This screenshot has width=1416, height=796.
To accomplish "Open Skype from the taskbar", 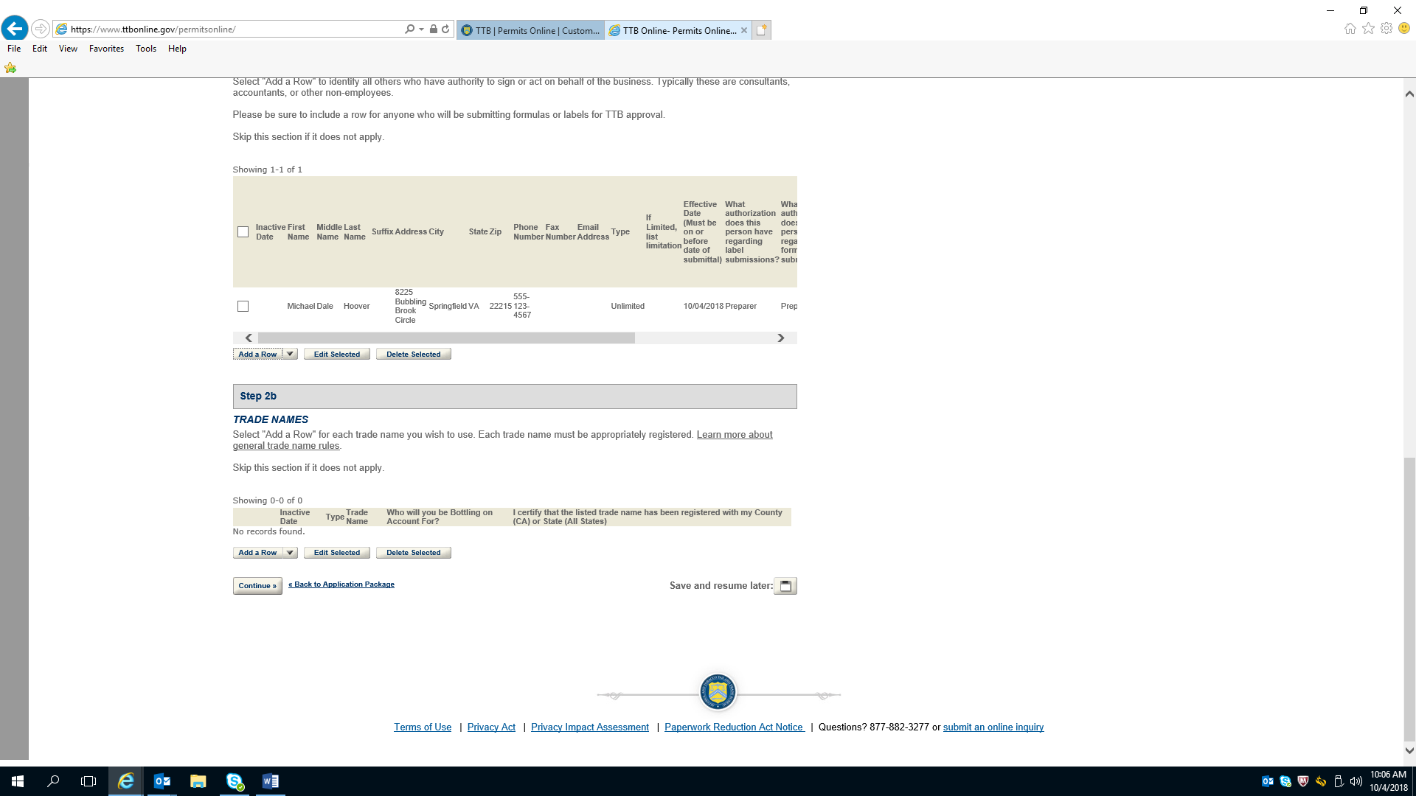I will pyautogui.click(x=235, y=781).
